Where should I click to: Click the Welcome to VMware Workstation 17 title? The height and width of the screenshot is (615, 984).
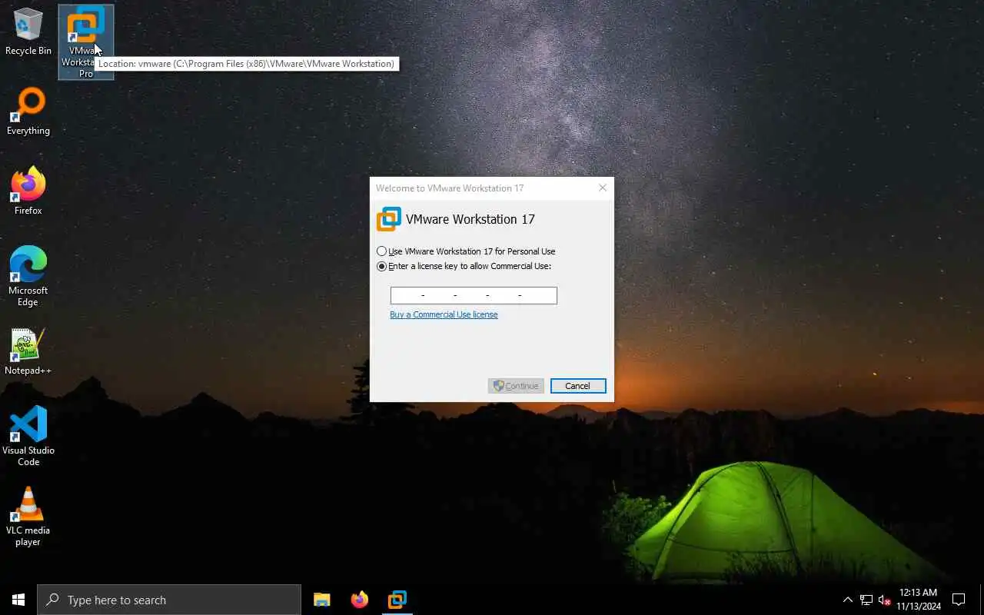(450, 188)
